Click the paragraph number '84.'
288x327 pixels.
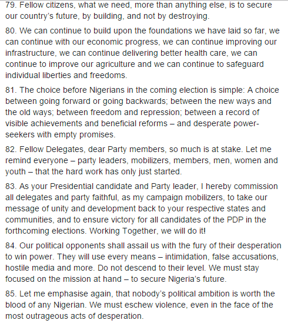tap(11, 245)
